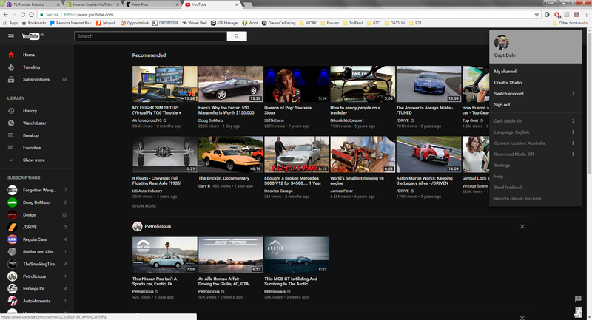Open the MY FLIGHT SIM SETUP video thumbnail
Image resolution: width=592 pixels, height=320 pixels.
(164, 84)
